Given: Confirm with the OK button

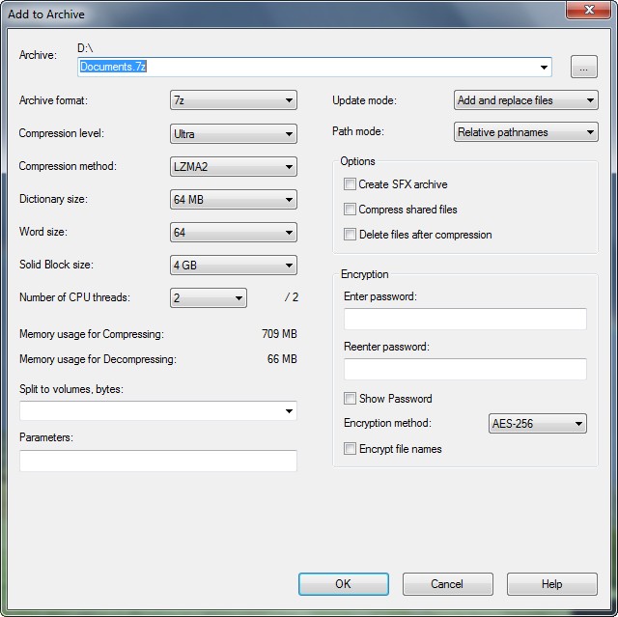Looking at the screenshot, I should (344, 584).
